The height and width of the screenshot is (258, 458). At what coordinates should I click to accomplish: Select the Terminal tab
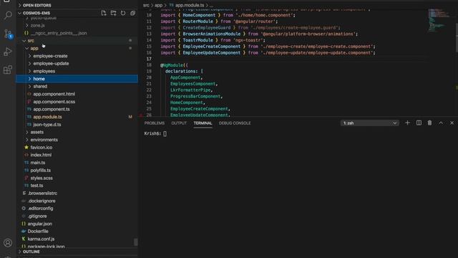click(203, 123)
